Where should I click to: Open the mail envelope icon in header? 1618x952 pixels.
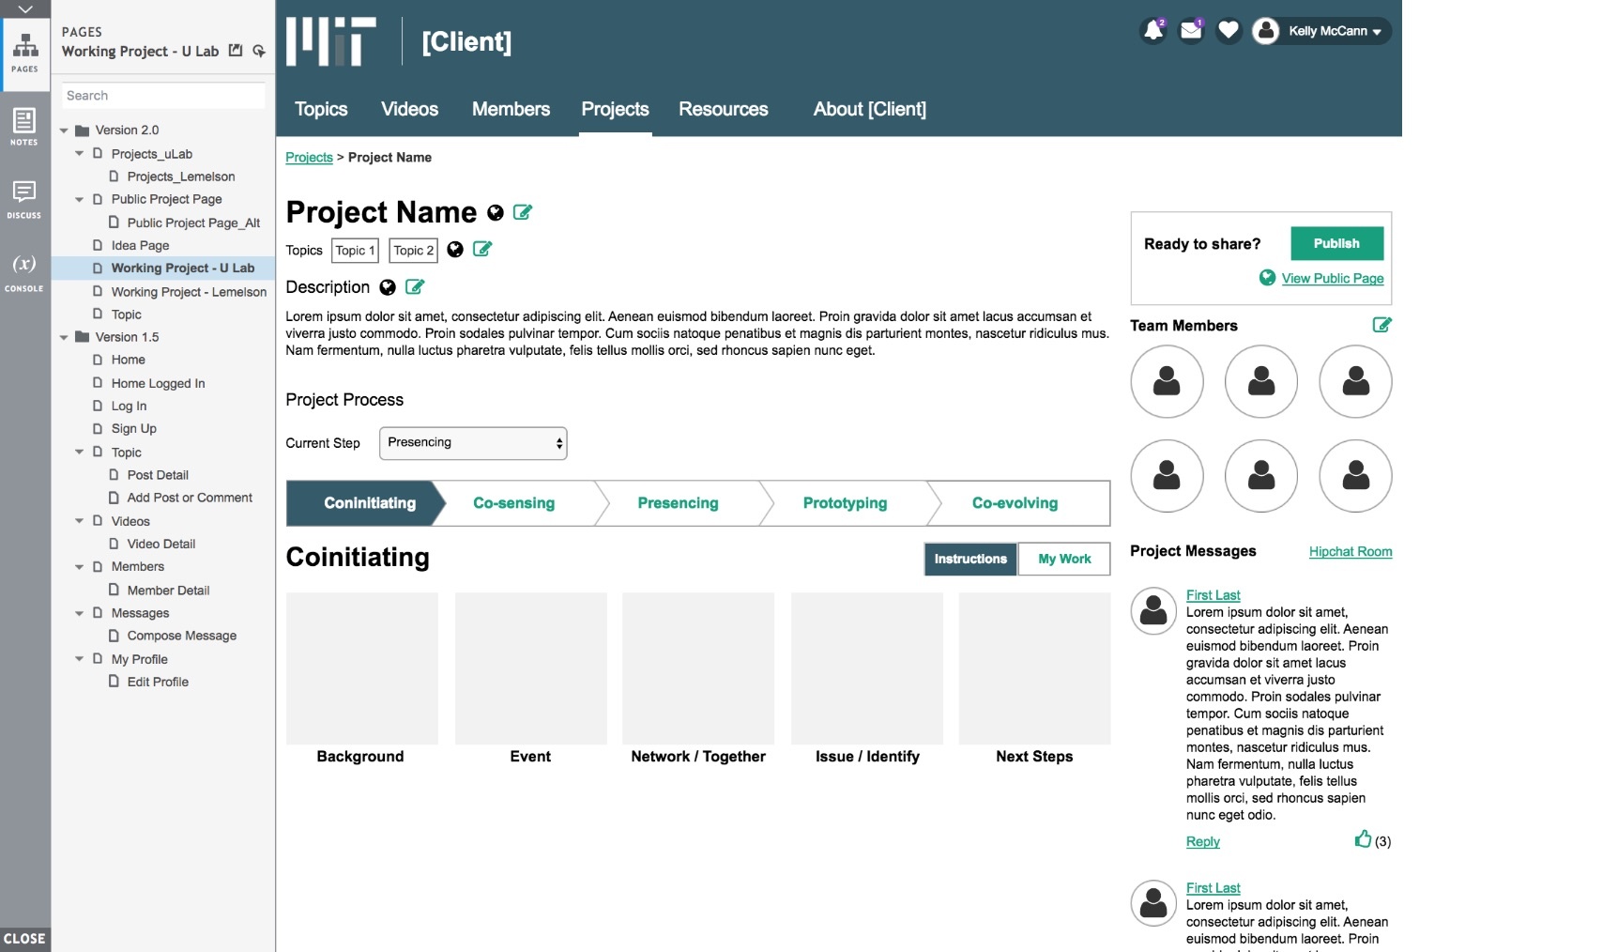point(1190,31)
